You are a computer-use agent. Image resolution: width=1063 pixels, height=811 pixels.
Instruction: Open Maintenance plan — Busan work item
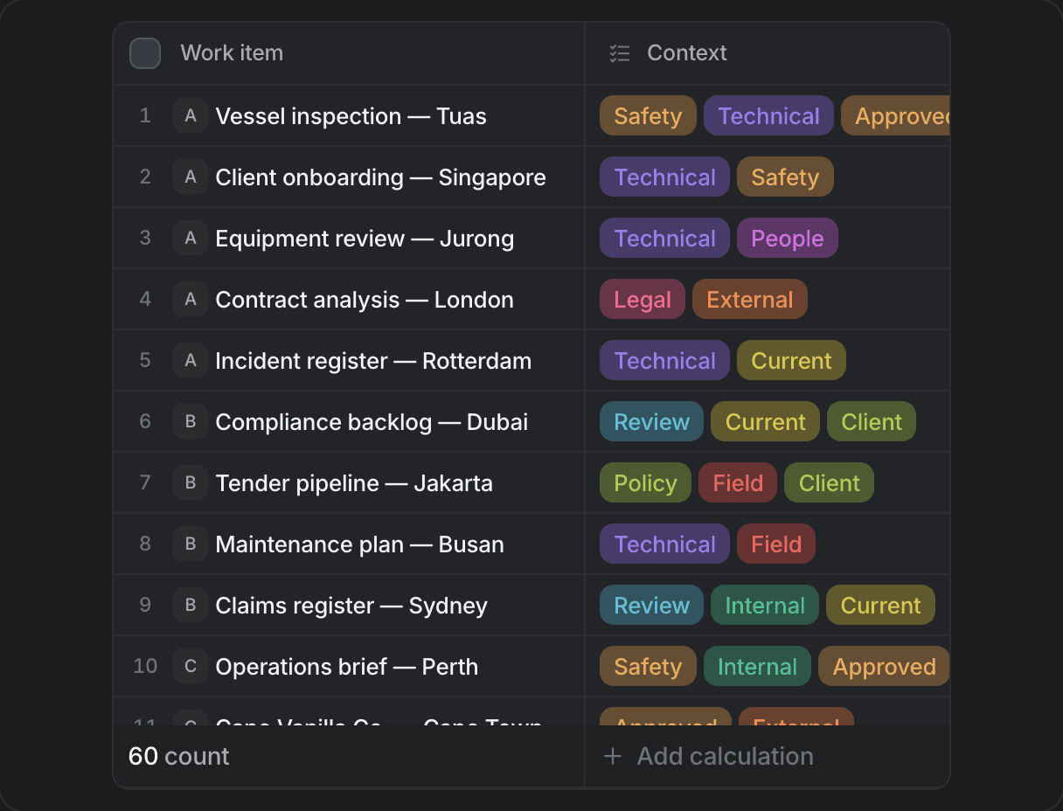pos(359,544)
